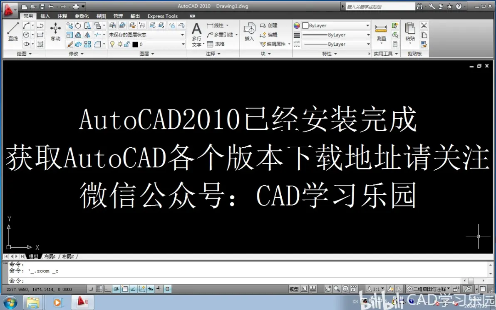The height and width of the screenshot is (310, 496).
Task: Click the Rectangle tool icon
Action: pos(40,35)
